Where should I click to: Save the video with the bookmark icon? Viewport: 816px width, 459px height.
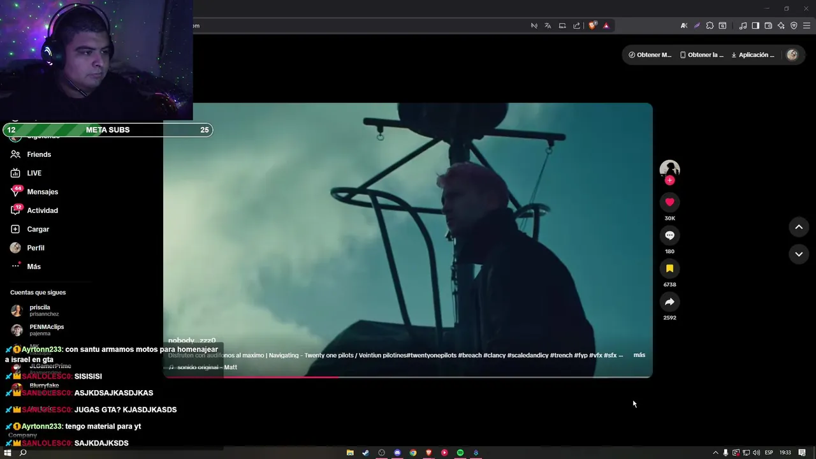point(669,268)
